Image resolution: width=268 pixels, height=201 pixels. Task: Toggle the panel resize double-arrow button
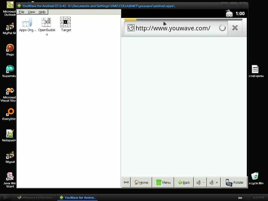coord(126,182)
